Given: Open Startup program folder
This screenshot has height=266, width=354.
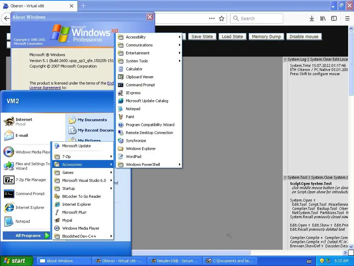Looking at the screenshot, I should [83, 188].
